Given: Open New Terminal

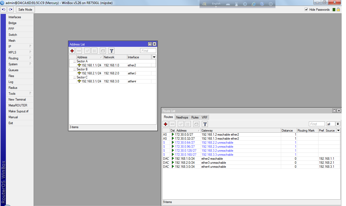Looking at the screenshot, I should coord(20,100).
